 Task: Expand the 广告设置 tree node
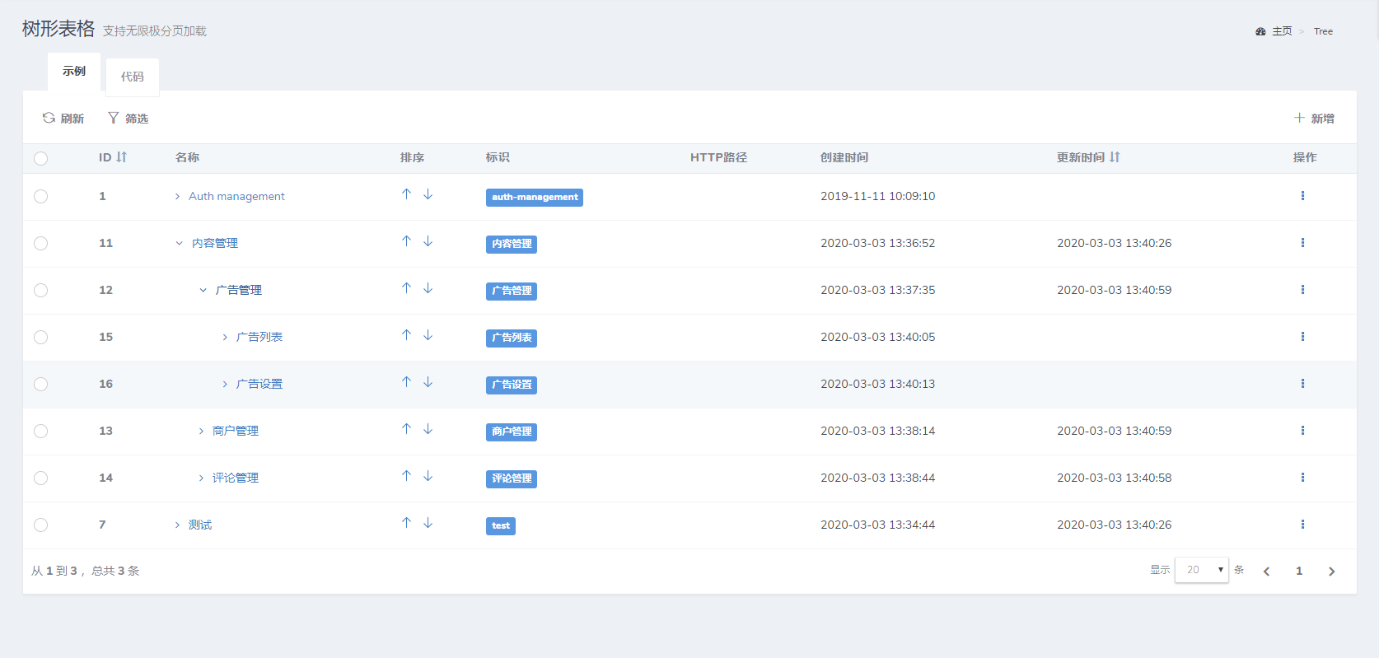coord(225,384)
